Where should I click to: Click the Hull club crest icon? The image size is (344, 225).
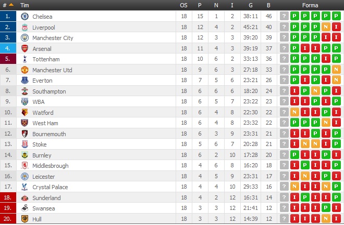(x=24, y=219)
